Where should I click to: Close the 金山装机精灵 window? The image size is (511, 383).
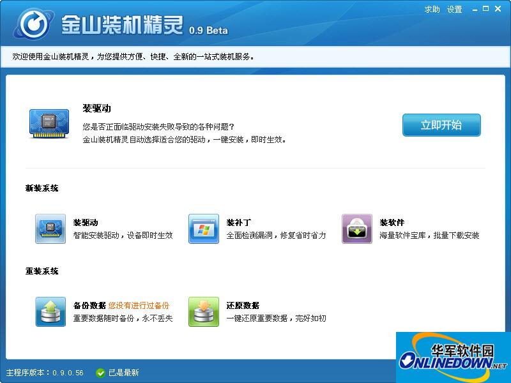click(x=498, y=9)
